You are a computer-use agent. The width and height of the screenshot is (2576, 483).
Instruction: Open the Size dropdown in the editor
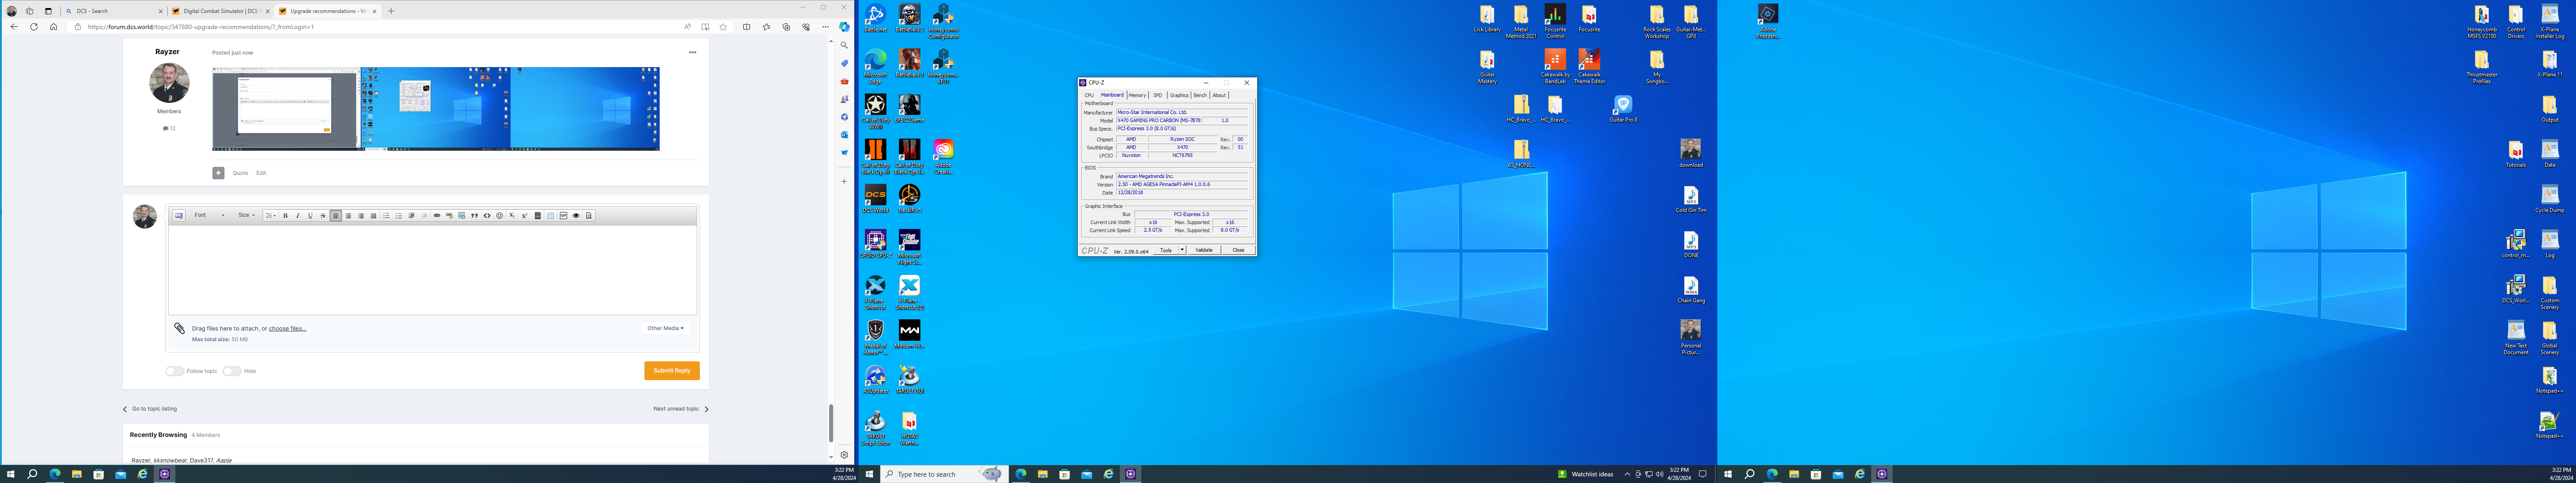(x=246, y=215)
